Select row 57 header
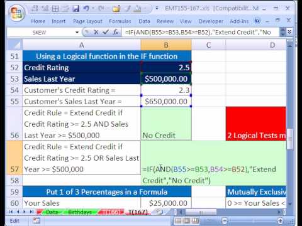Viewport: 302px width, 226px height. tap(14, 158)
